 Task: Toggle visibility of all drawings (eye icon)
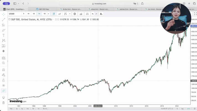click(x=4, y=85)
